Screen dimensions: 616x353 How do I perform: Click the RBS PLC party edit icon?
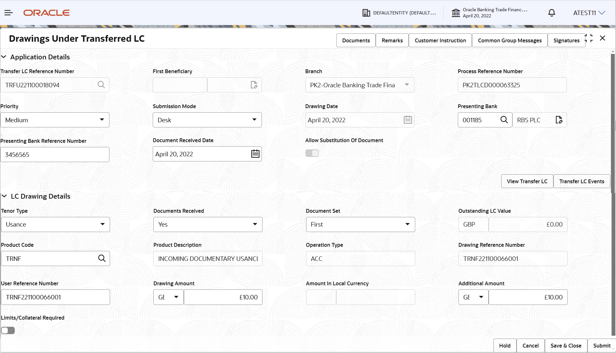(x=559, y=120)
